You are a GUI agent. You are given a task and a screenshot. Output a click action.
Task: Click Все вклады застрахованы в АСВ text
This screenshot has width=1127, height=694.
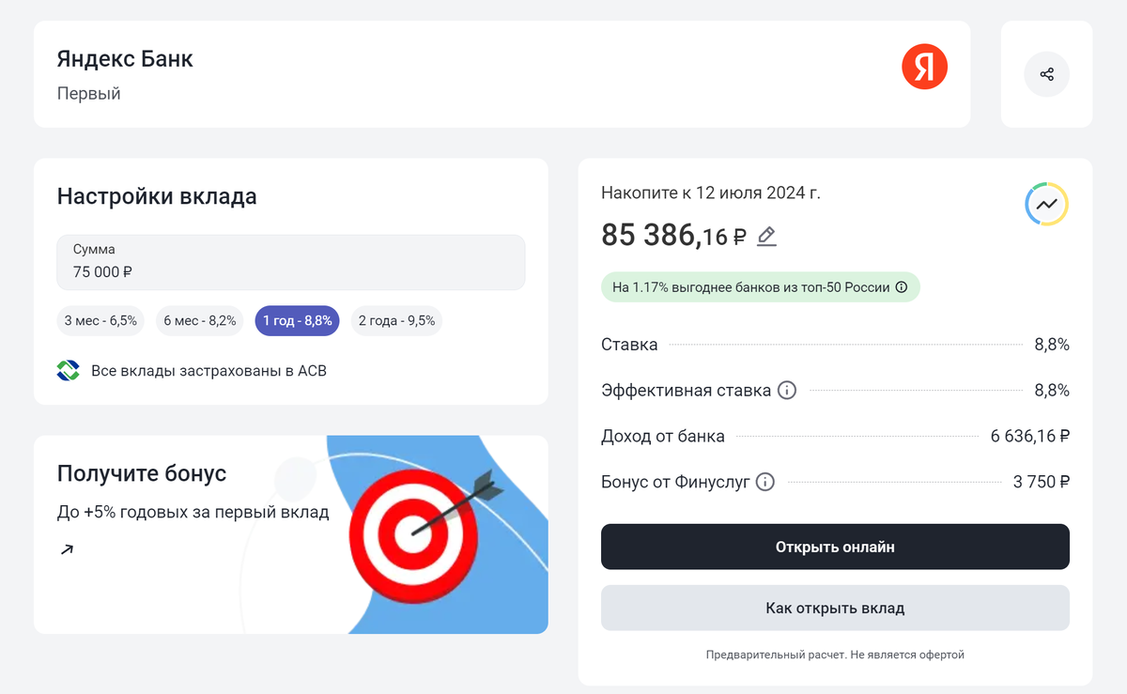208,371
